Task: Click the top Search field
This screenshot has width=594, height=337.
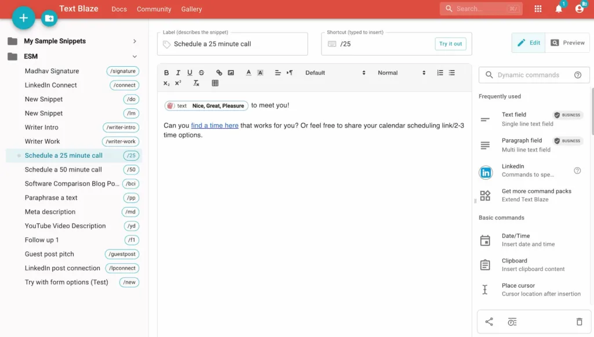Action: [481, 9]
